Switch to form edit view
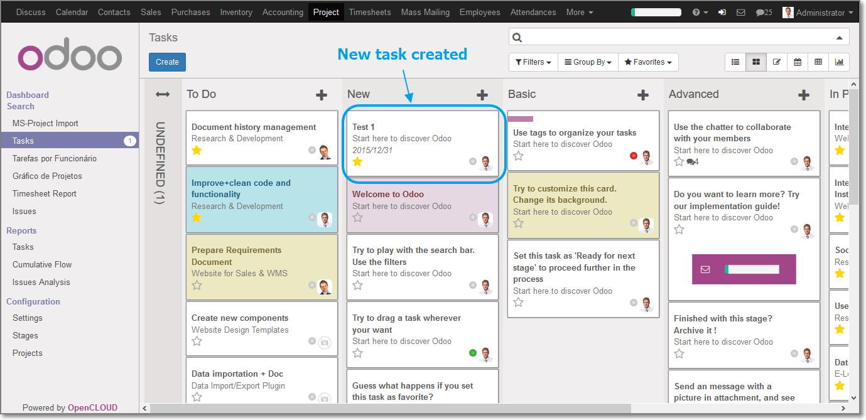866x420 pixels. 777,62
